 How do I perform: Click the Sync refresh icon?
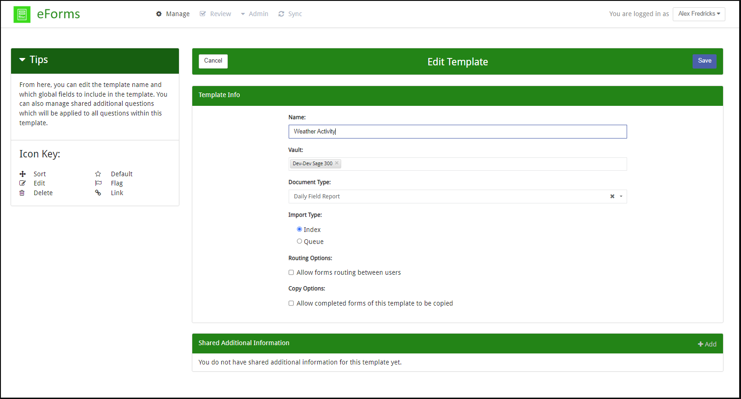(x=281, y=14)
